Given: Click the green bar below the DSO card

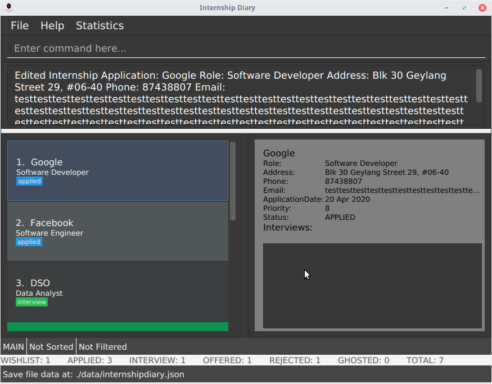Looking at the screenshot, I should 118,327.
